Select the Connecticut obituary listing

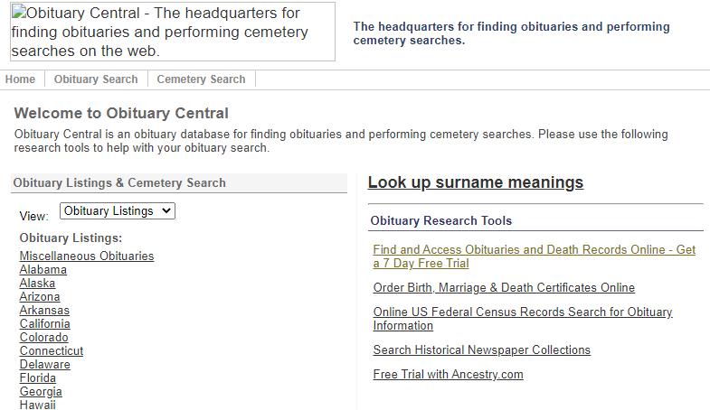click(x=52, y=350)
